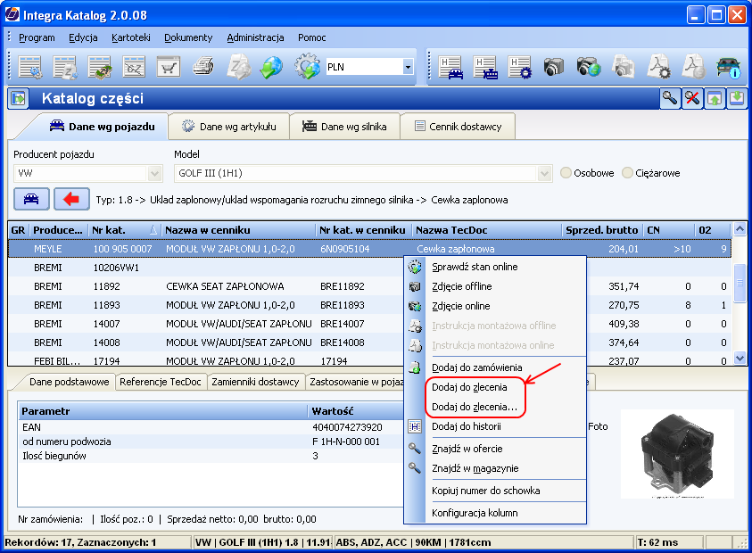752x553 pixels.
Task: Click the ignition coil photo thumbnail
Action: point(677,454)
